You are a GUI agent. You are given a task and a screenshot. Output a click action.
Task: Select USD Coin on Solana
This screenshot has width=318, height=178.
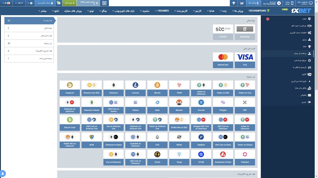point(114,105)
